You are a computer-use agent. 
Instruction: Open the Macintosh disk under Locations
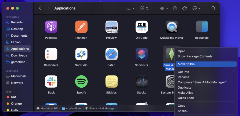pyautogui.click(x=17, y=76)
